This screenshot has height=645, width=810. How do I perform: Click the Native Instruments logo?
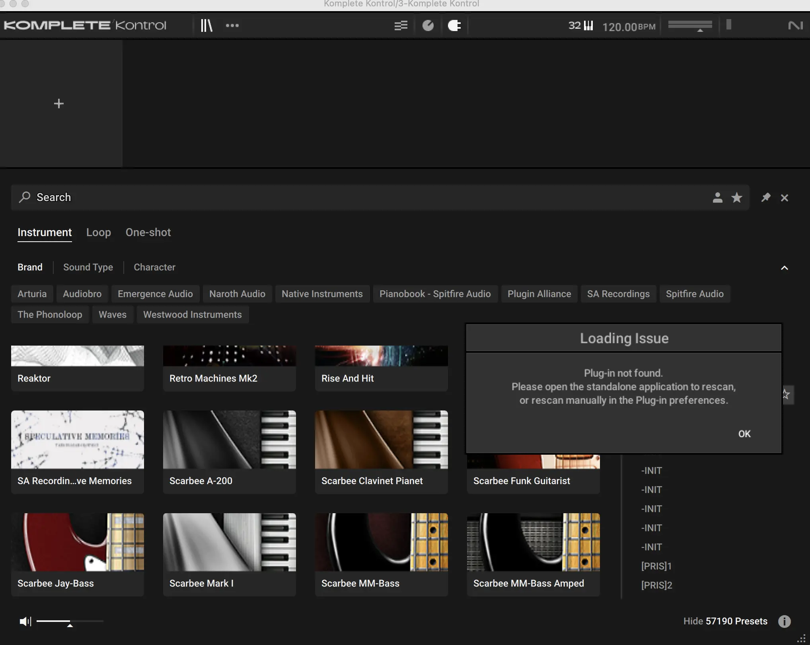(795, 26)
